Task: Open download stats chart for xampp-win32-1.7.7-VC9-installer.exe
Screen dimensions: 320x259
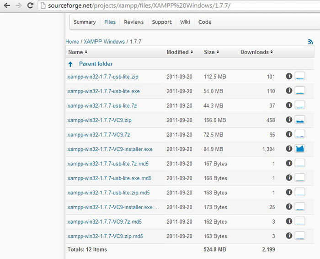Action: 300,149
